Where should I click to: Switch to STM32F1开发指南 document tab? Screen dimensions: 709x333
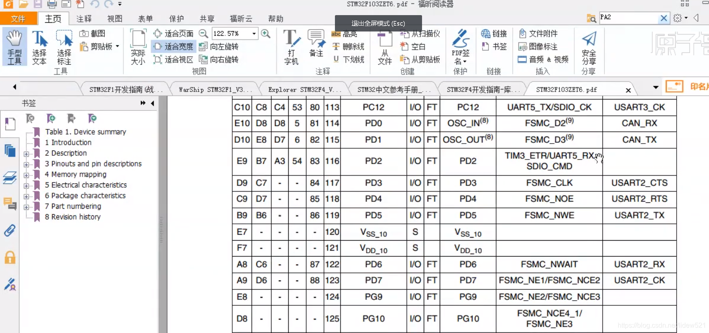[125, 89]
